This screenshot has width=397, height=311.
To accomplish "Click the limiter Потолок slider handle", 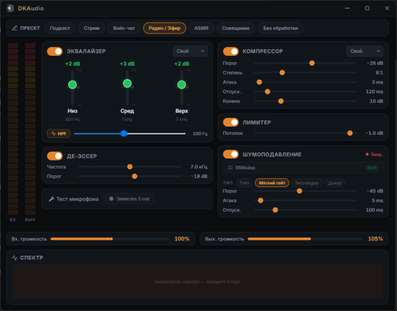I will (x=350, y=133).
